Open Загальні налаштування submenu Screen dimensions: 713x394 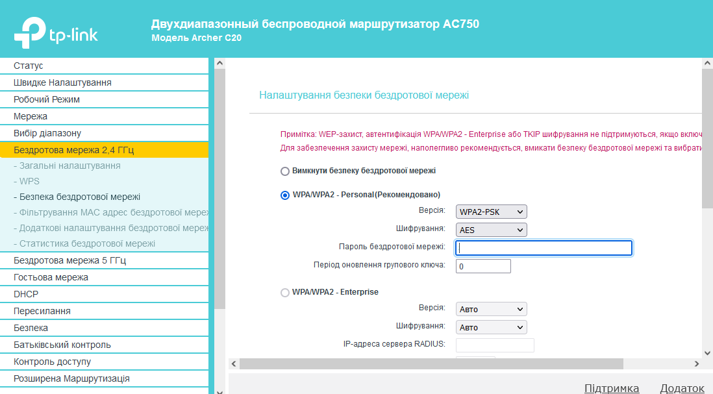68,166
